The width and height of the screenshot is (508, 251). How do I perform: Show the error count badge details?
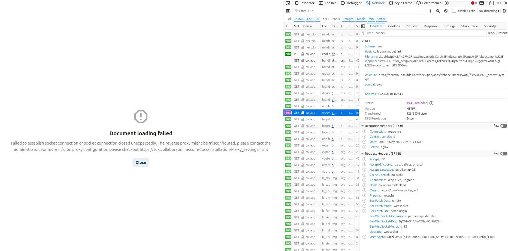[x=474, y=3]
